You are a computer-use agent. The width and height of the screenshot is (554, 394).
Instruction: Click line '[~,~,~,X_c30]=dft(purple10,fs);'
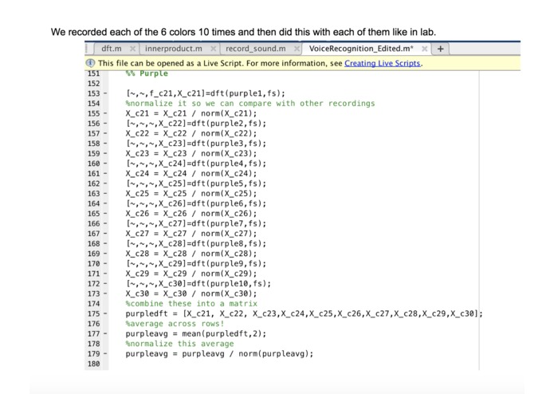(198, 284)
